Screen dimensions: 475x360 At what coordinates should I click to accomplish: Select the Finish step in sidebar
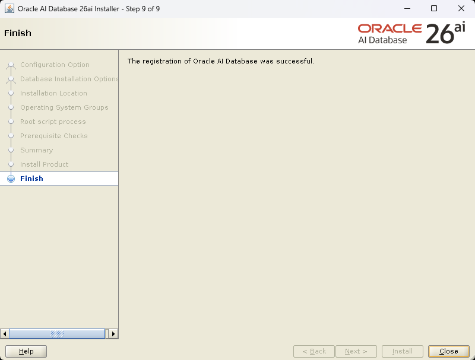point(59,179)
